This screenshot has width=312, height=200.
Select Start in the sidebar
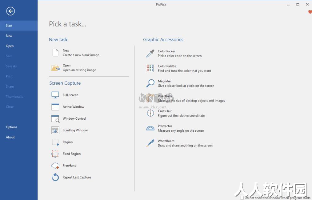(x=19, y=26)
